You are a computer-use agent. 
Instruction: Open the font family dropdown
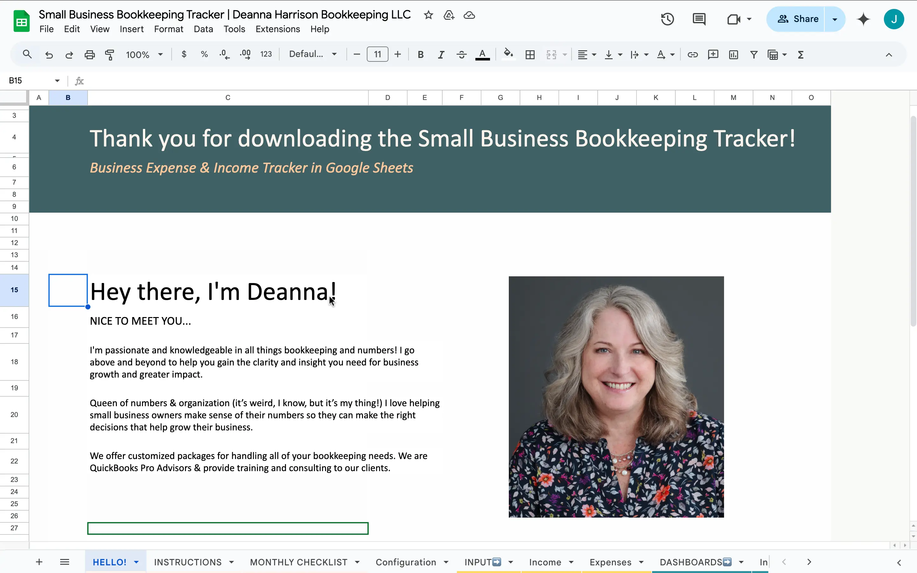point(313,54)
